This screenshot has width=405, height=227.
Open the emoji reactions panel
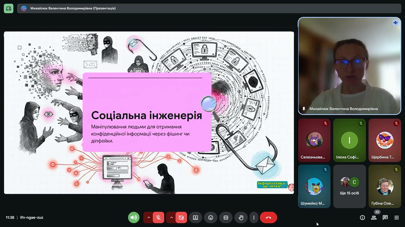click(211, 218)
